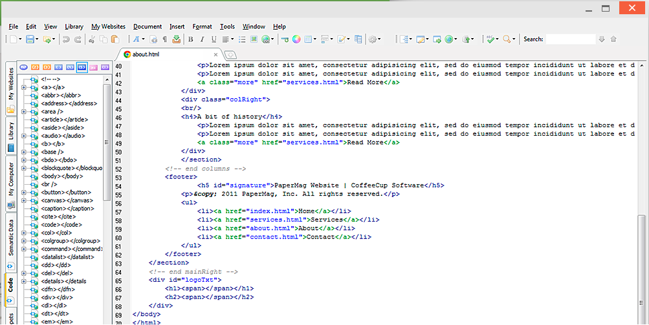
Task: Toggle bold formatting
Action: (190, 39)
